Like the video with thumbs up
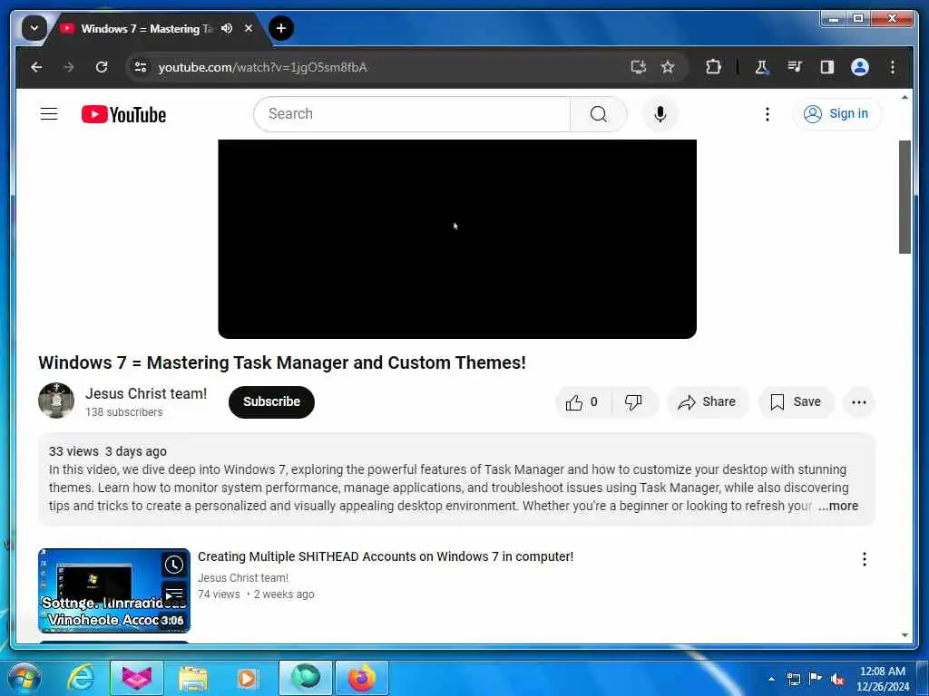This screenshot has width=929, height=696. click(583, 402)
